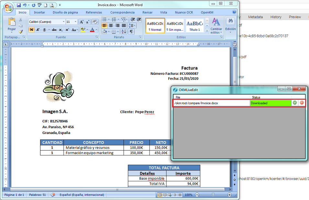The width and height of the screenshot is (309, 200).
Task: Apply the red font color
Action: [x=92, y=30]
